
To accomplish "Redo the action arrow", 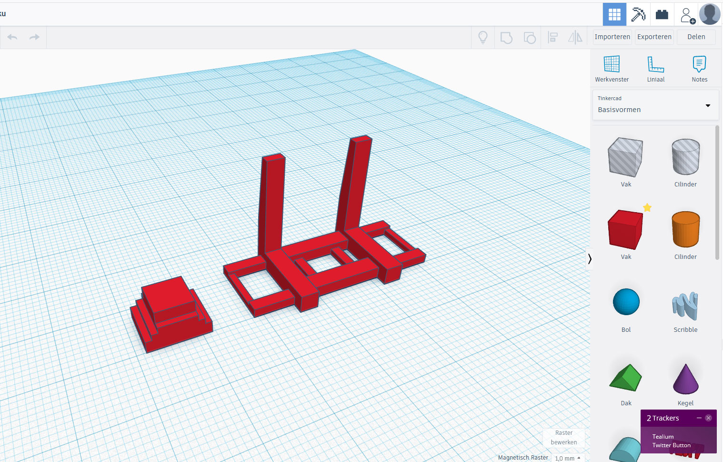I will point(34,37).
